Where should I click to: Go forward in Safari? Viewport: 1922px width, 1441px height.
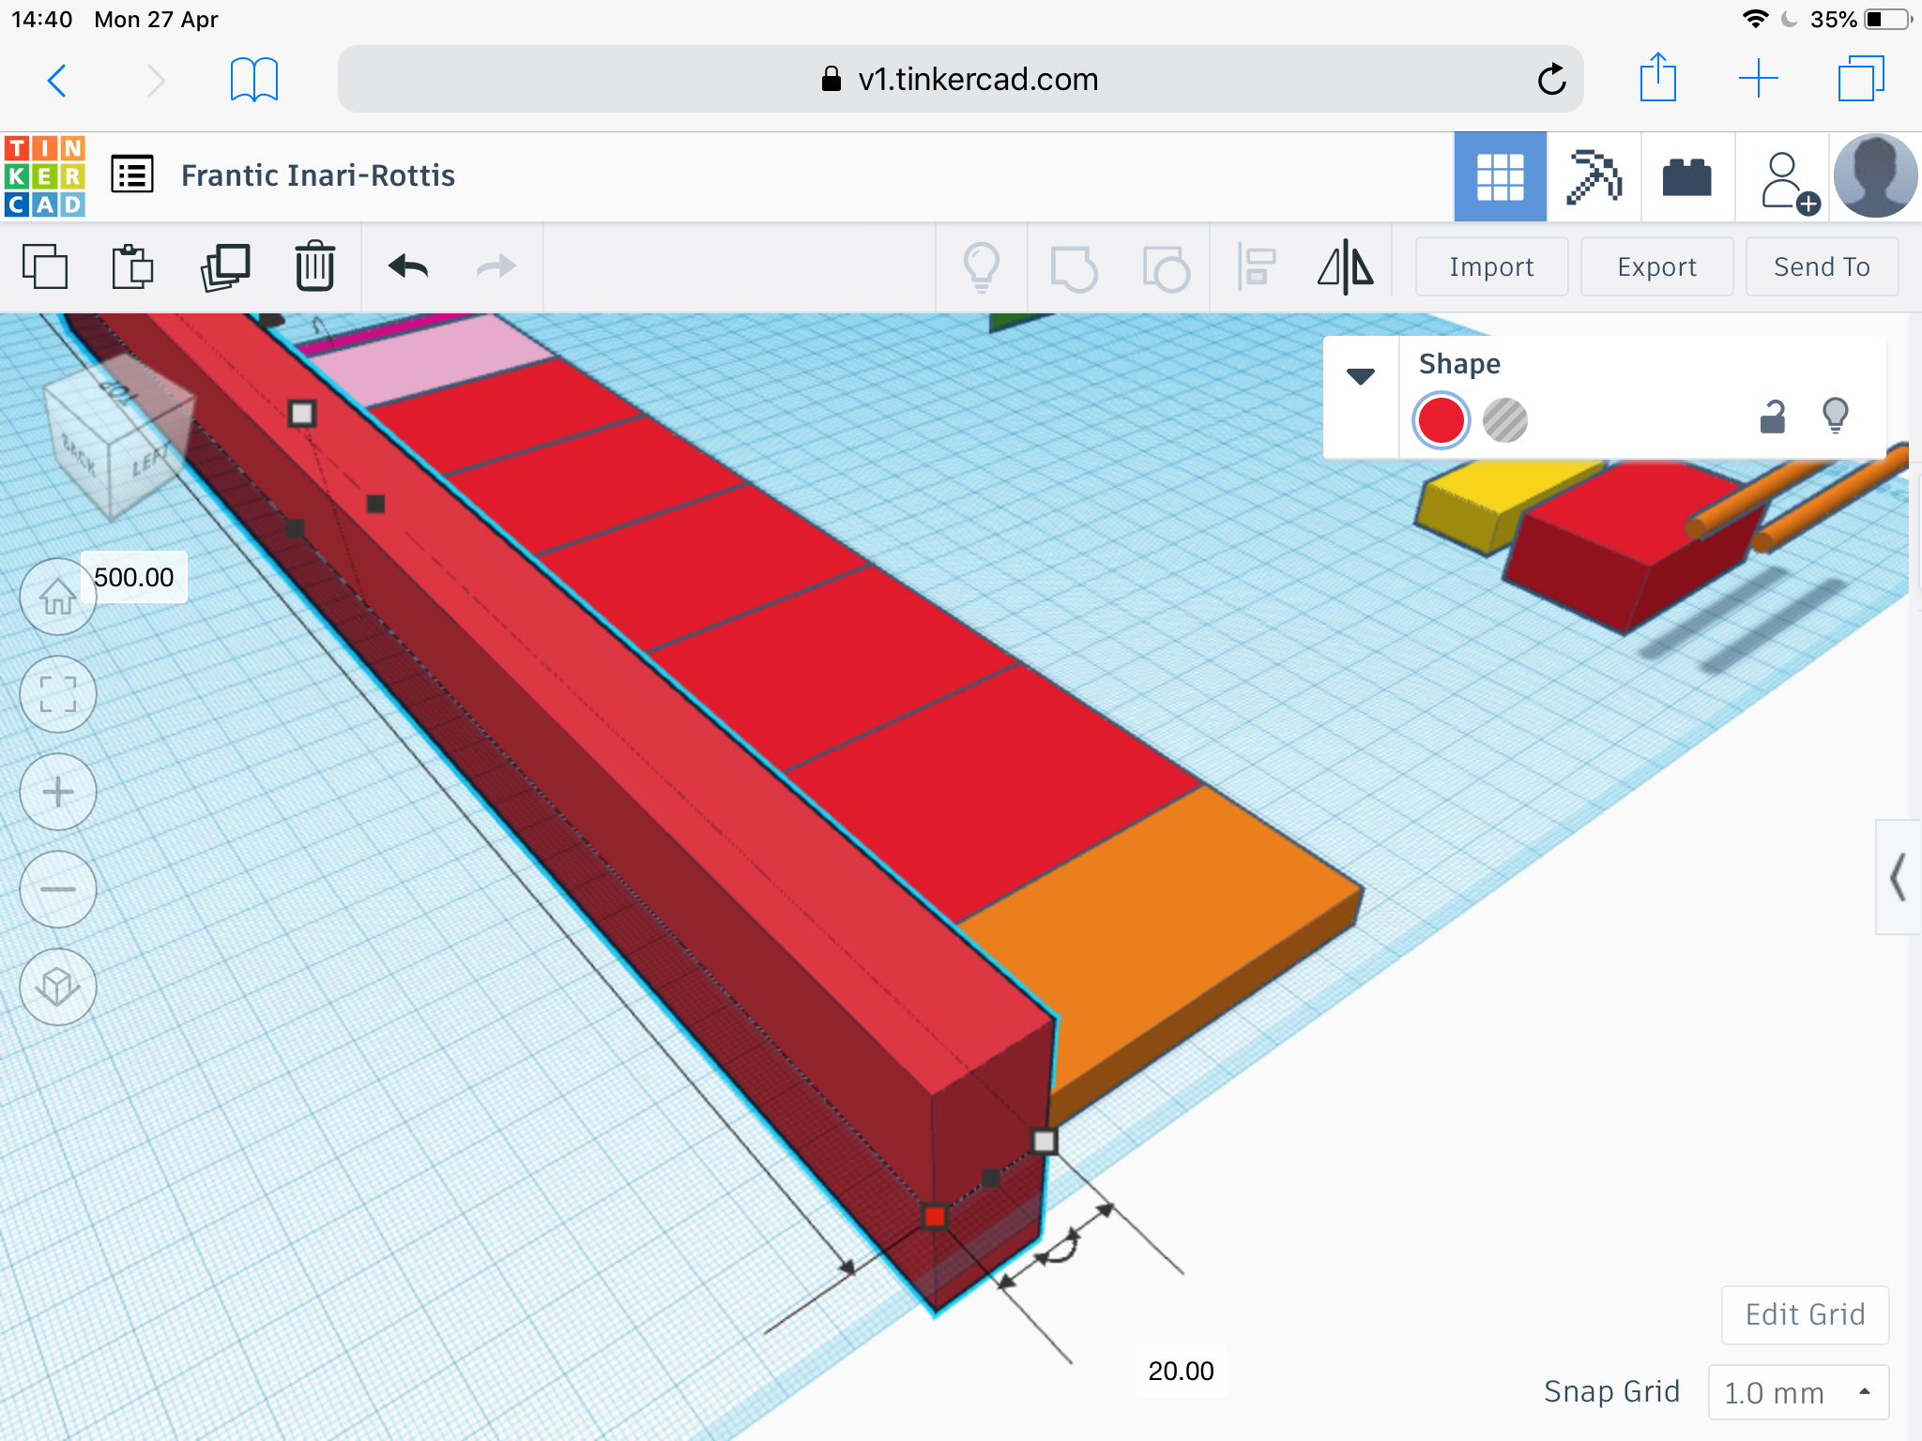156,80
